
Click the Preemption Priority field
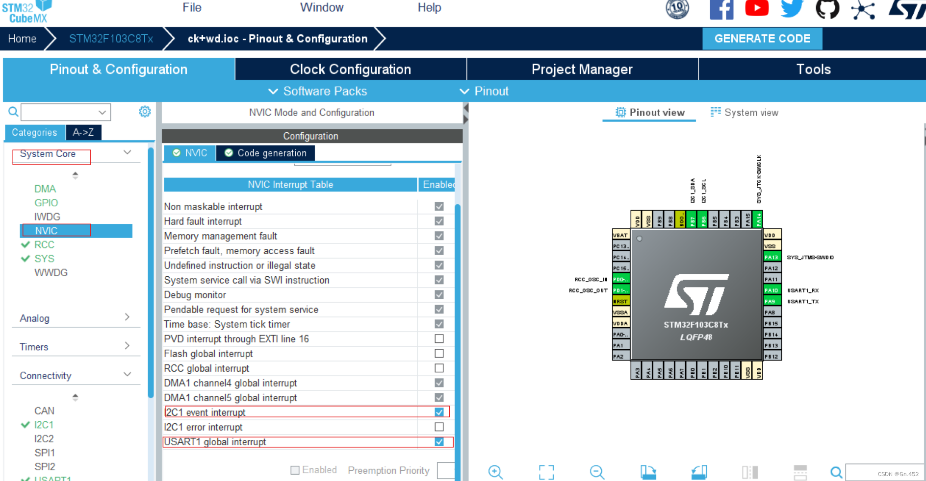click(x=446, y=470)
